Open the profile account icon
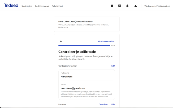 tap(136, 6)
